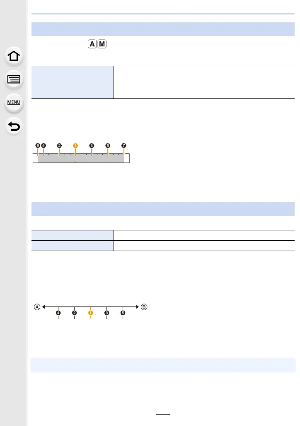The height and width of the screenshot is (426, 300).
Task: Select circled B endpoint on focus arrow
Action: 144,307
